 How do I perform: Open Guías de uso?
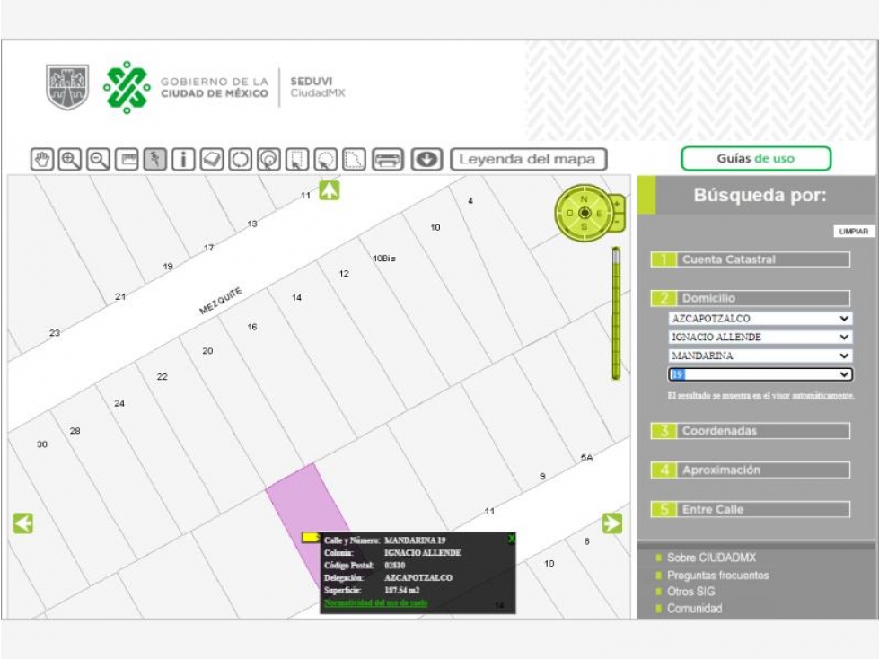tap(756, 159)
